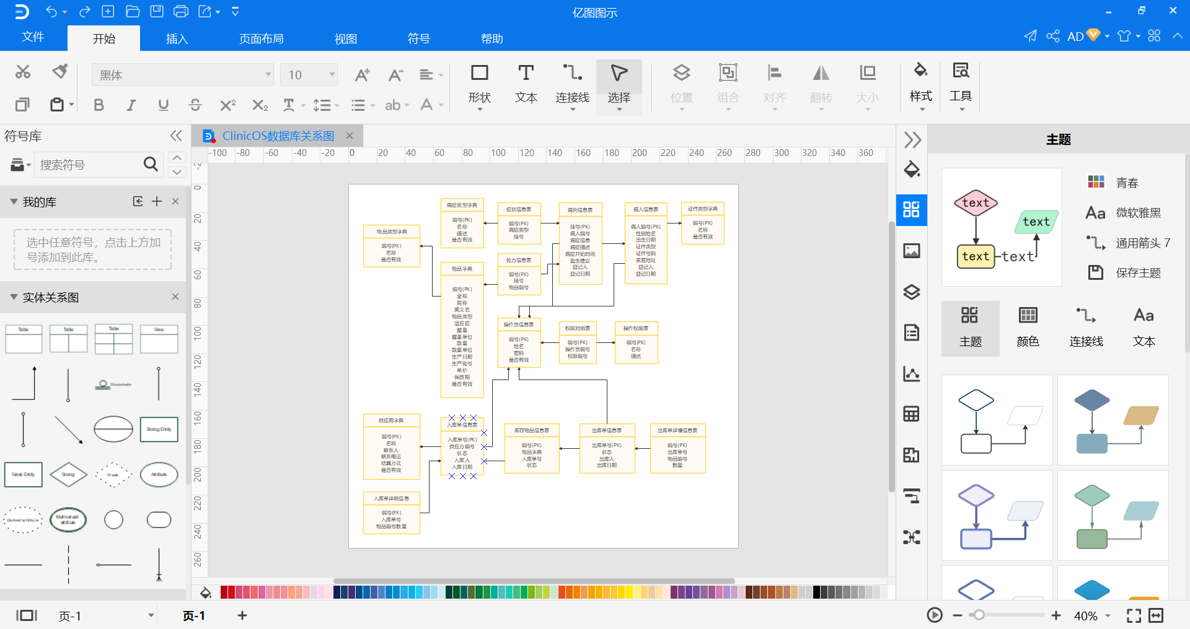Open the Image panel sidebar icon
The width and height of the screenshot is (1190, 629).
912,251
